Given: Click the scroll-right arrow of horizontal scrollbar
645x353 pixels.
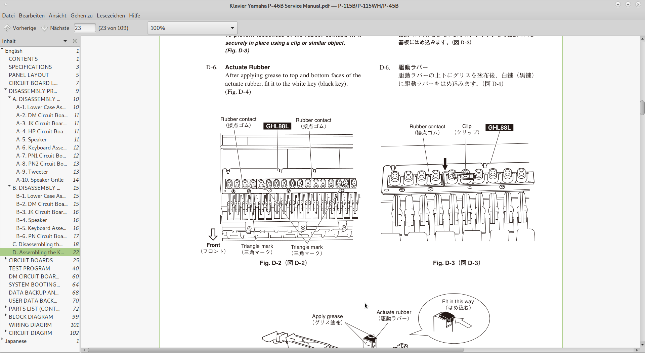Looking at the screenshot, I should coord(637,350).
